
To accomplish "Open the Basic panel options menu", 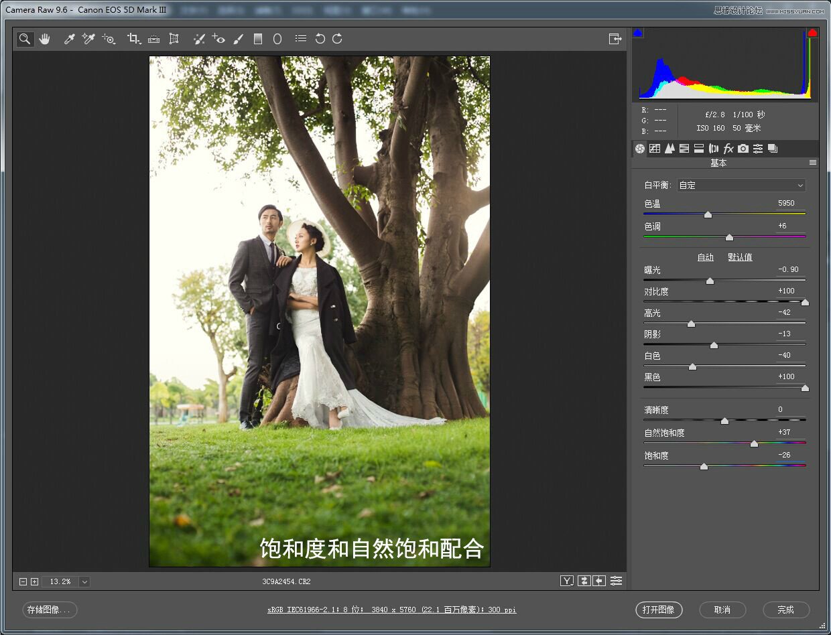I will (812, 163).
